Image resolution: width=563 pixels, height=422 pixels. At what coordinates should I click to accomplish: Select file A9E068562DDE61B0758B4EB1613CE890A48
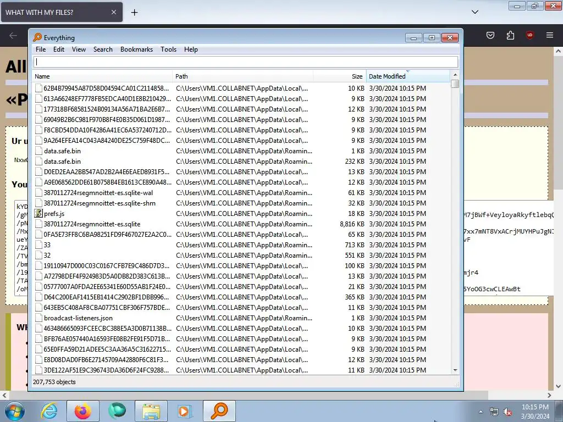tap(107, 182)
